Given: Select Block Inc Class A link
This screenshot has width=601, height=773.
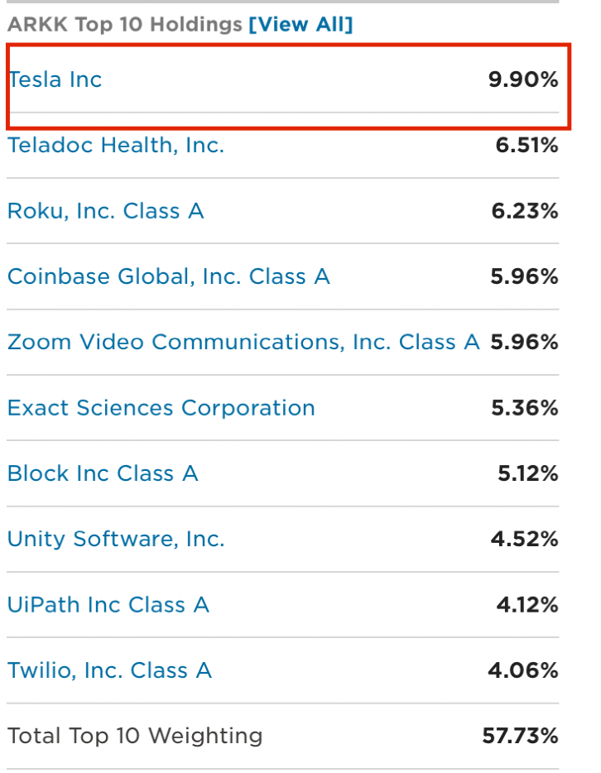Looking at the screenshot, I should click(x=103, y=473).
